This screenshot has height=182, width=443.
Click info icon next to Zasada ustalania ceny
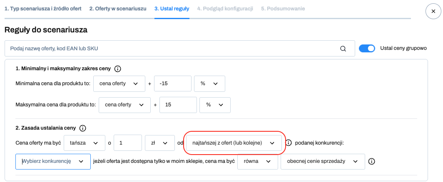tap(82, 128)
